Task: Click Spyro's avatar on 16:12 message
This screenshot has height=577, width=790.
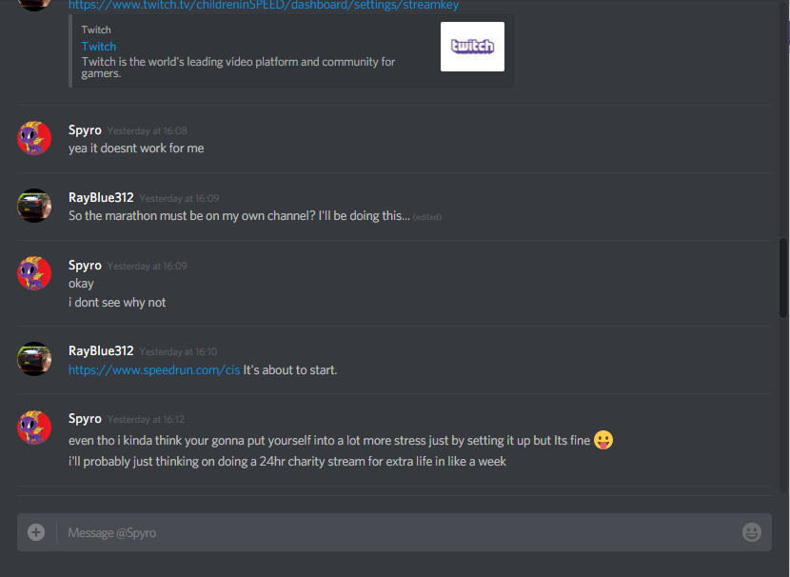Action: pos(34,428)
